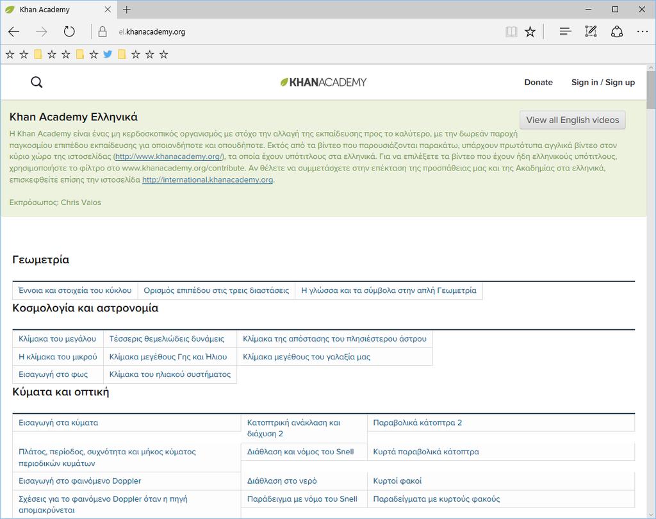The height and width of the screenshot is (519, 656).
Task: Open 'Η γλώσσα και τα σύμβολα στην απλή Γεωμετρία'
Action: coord(389,290)
